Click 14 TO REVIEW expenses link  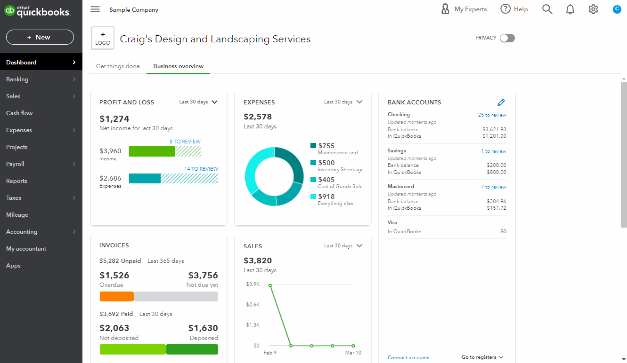pyautogui.click(x=201, y=169)
